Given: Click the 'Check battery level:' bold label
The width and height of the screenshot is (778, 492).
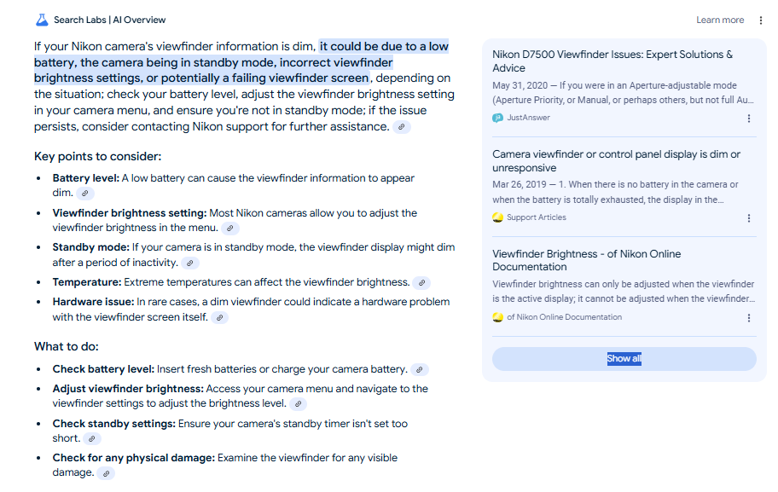Looking at the screenshot, I should click(x=103, y=369).
